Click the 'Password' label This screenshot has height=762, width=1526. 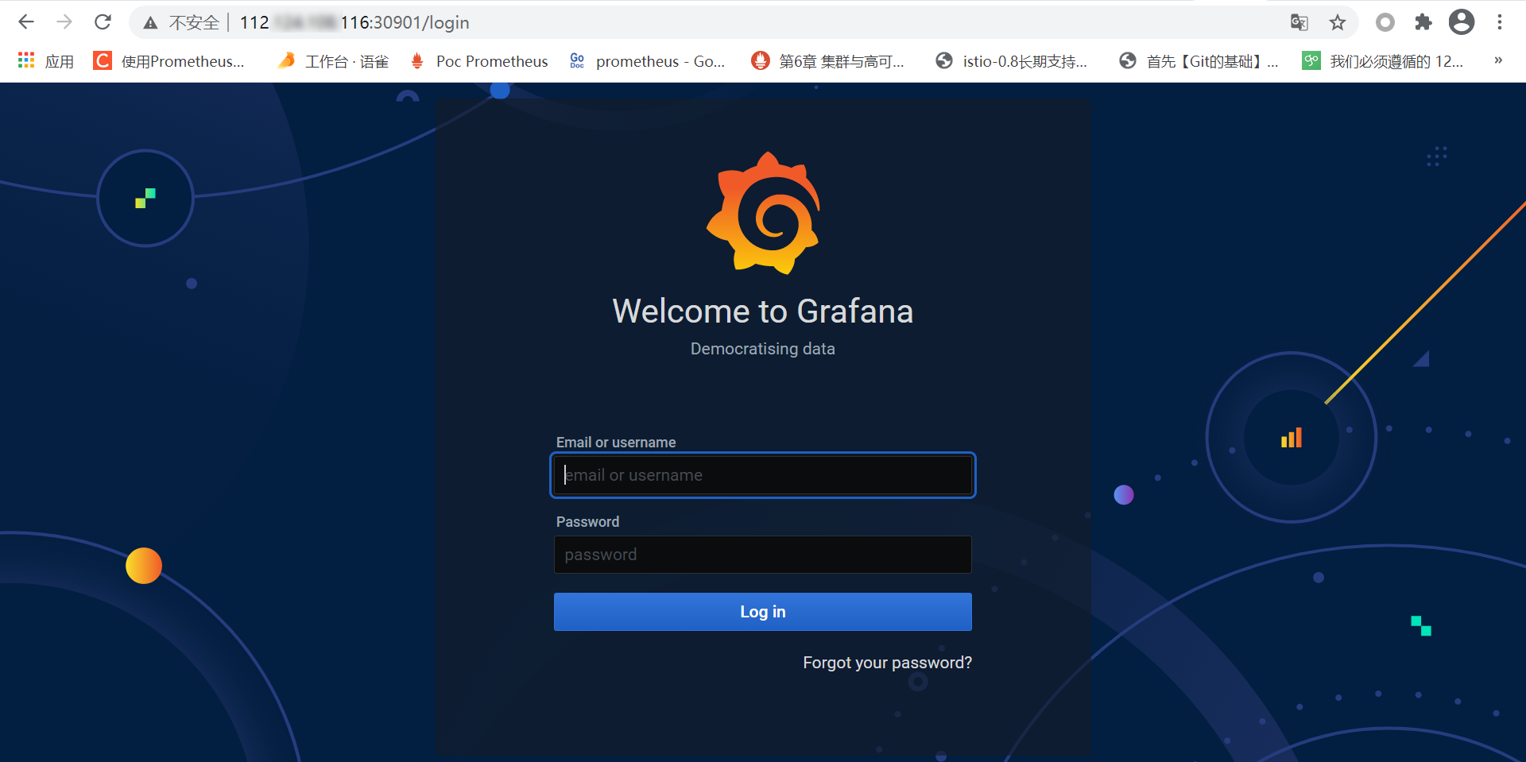[x=587, y=522]
